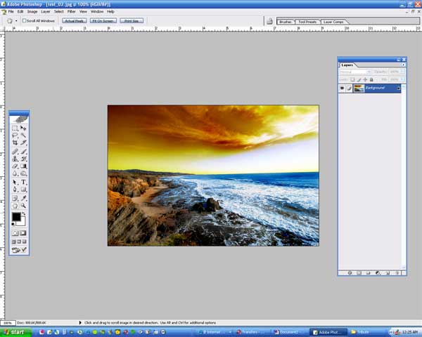Screen dimensions: 422x337
Task: Select the Dodge tool
Action: (23, 173)
